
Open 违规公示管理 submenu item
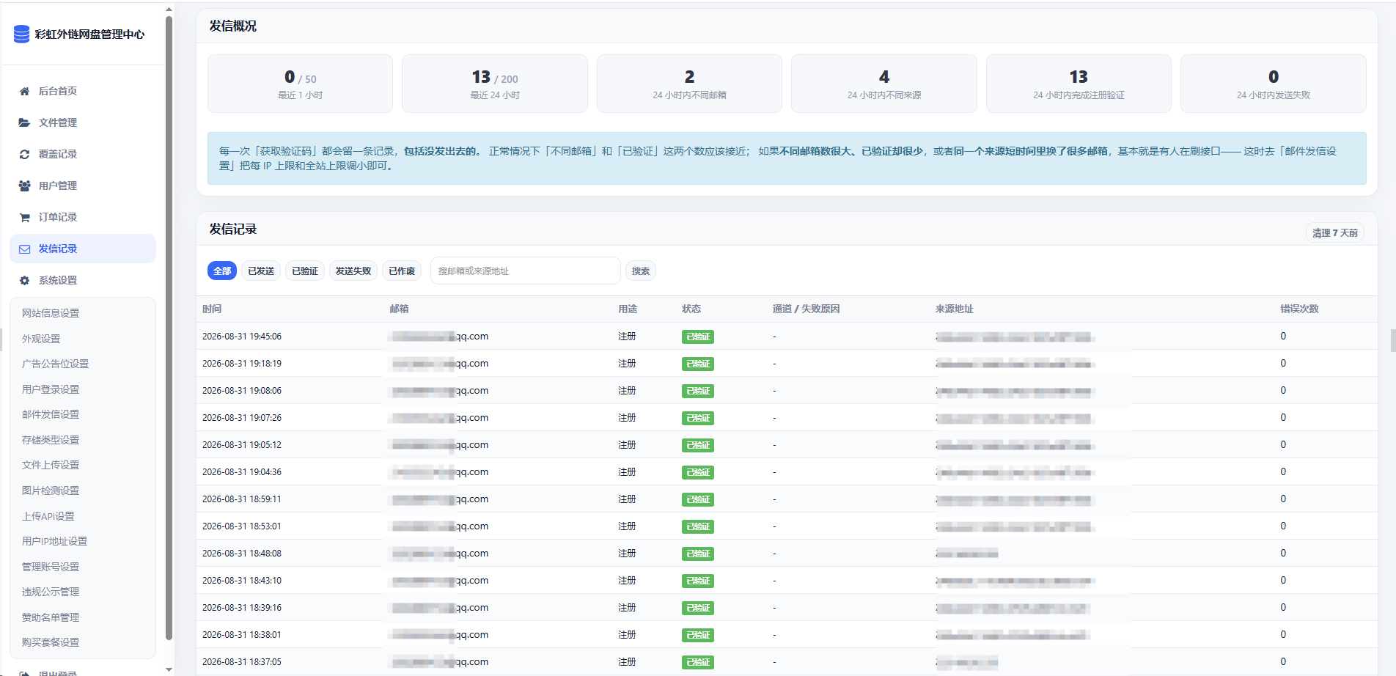click(x=51, y=592)
